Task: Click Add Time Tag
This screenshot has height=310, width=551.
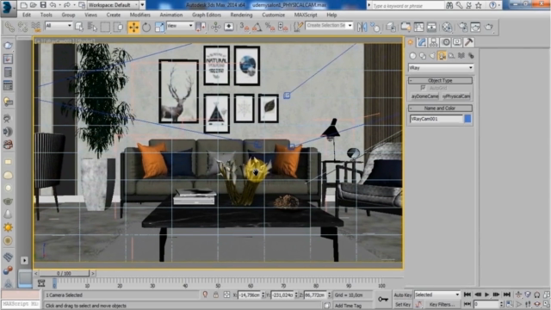Action: pos(348,306)
